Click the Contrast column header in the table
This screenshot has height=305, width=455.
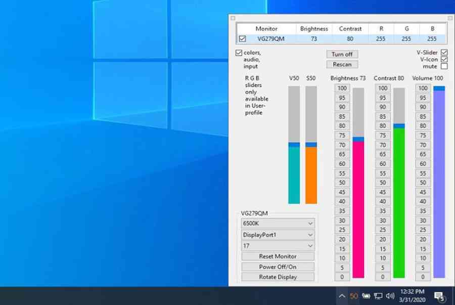click(350, 29)
